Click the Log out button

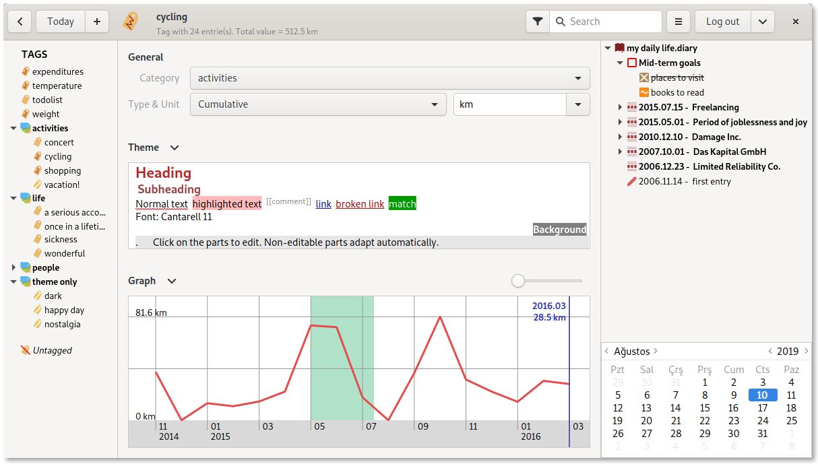[722, 22]
